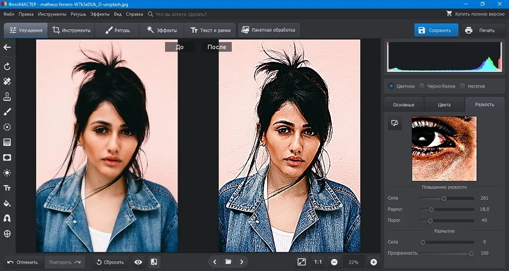This screenshot has width=509, height=271.
Task: Switch to the Цвета tab
Action: [444, 105]
